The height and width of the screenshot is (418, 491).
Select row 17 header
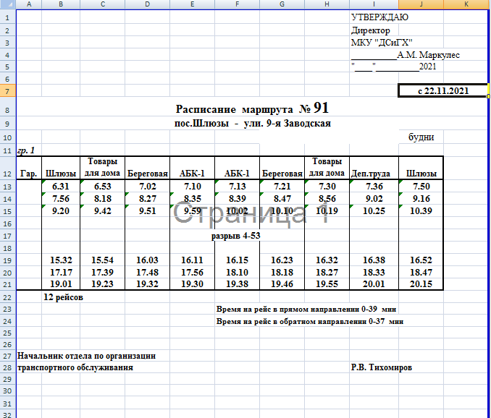(7, 236)
